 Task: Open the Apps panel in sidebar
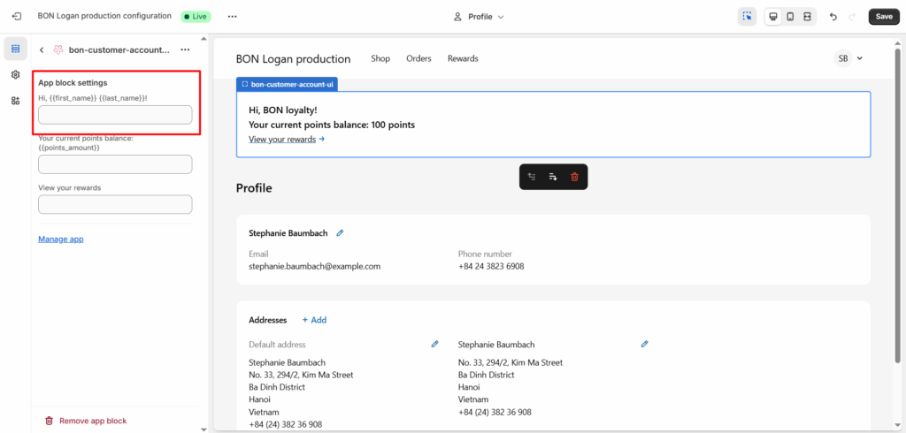click(x=15, y=101)
